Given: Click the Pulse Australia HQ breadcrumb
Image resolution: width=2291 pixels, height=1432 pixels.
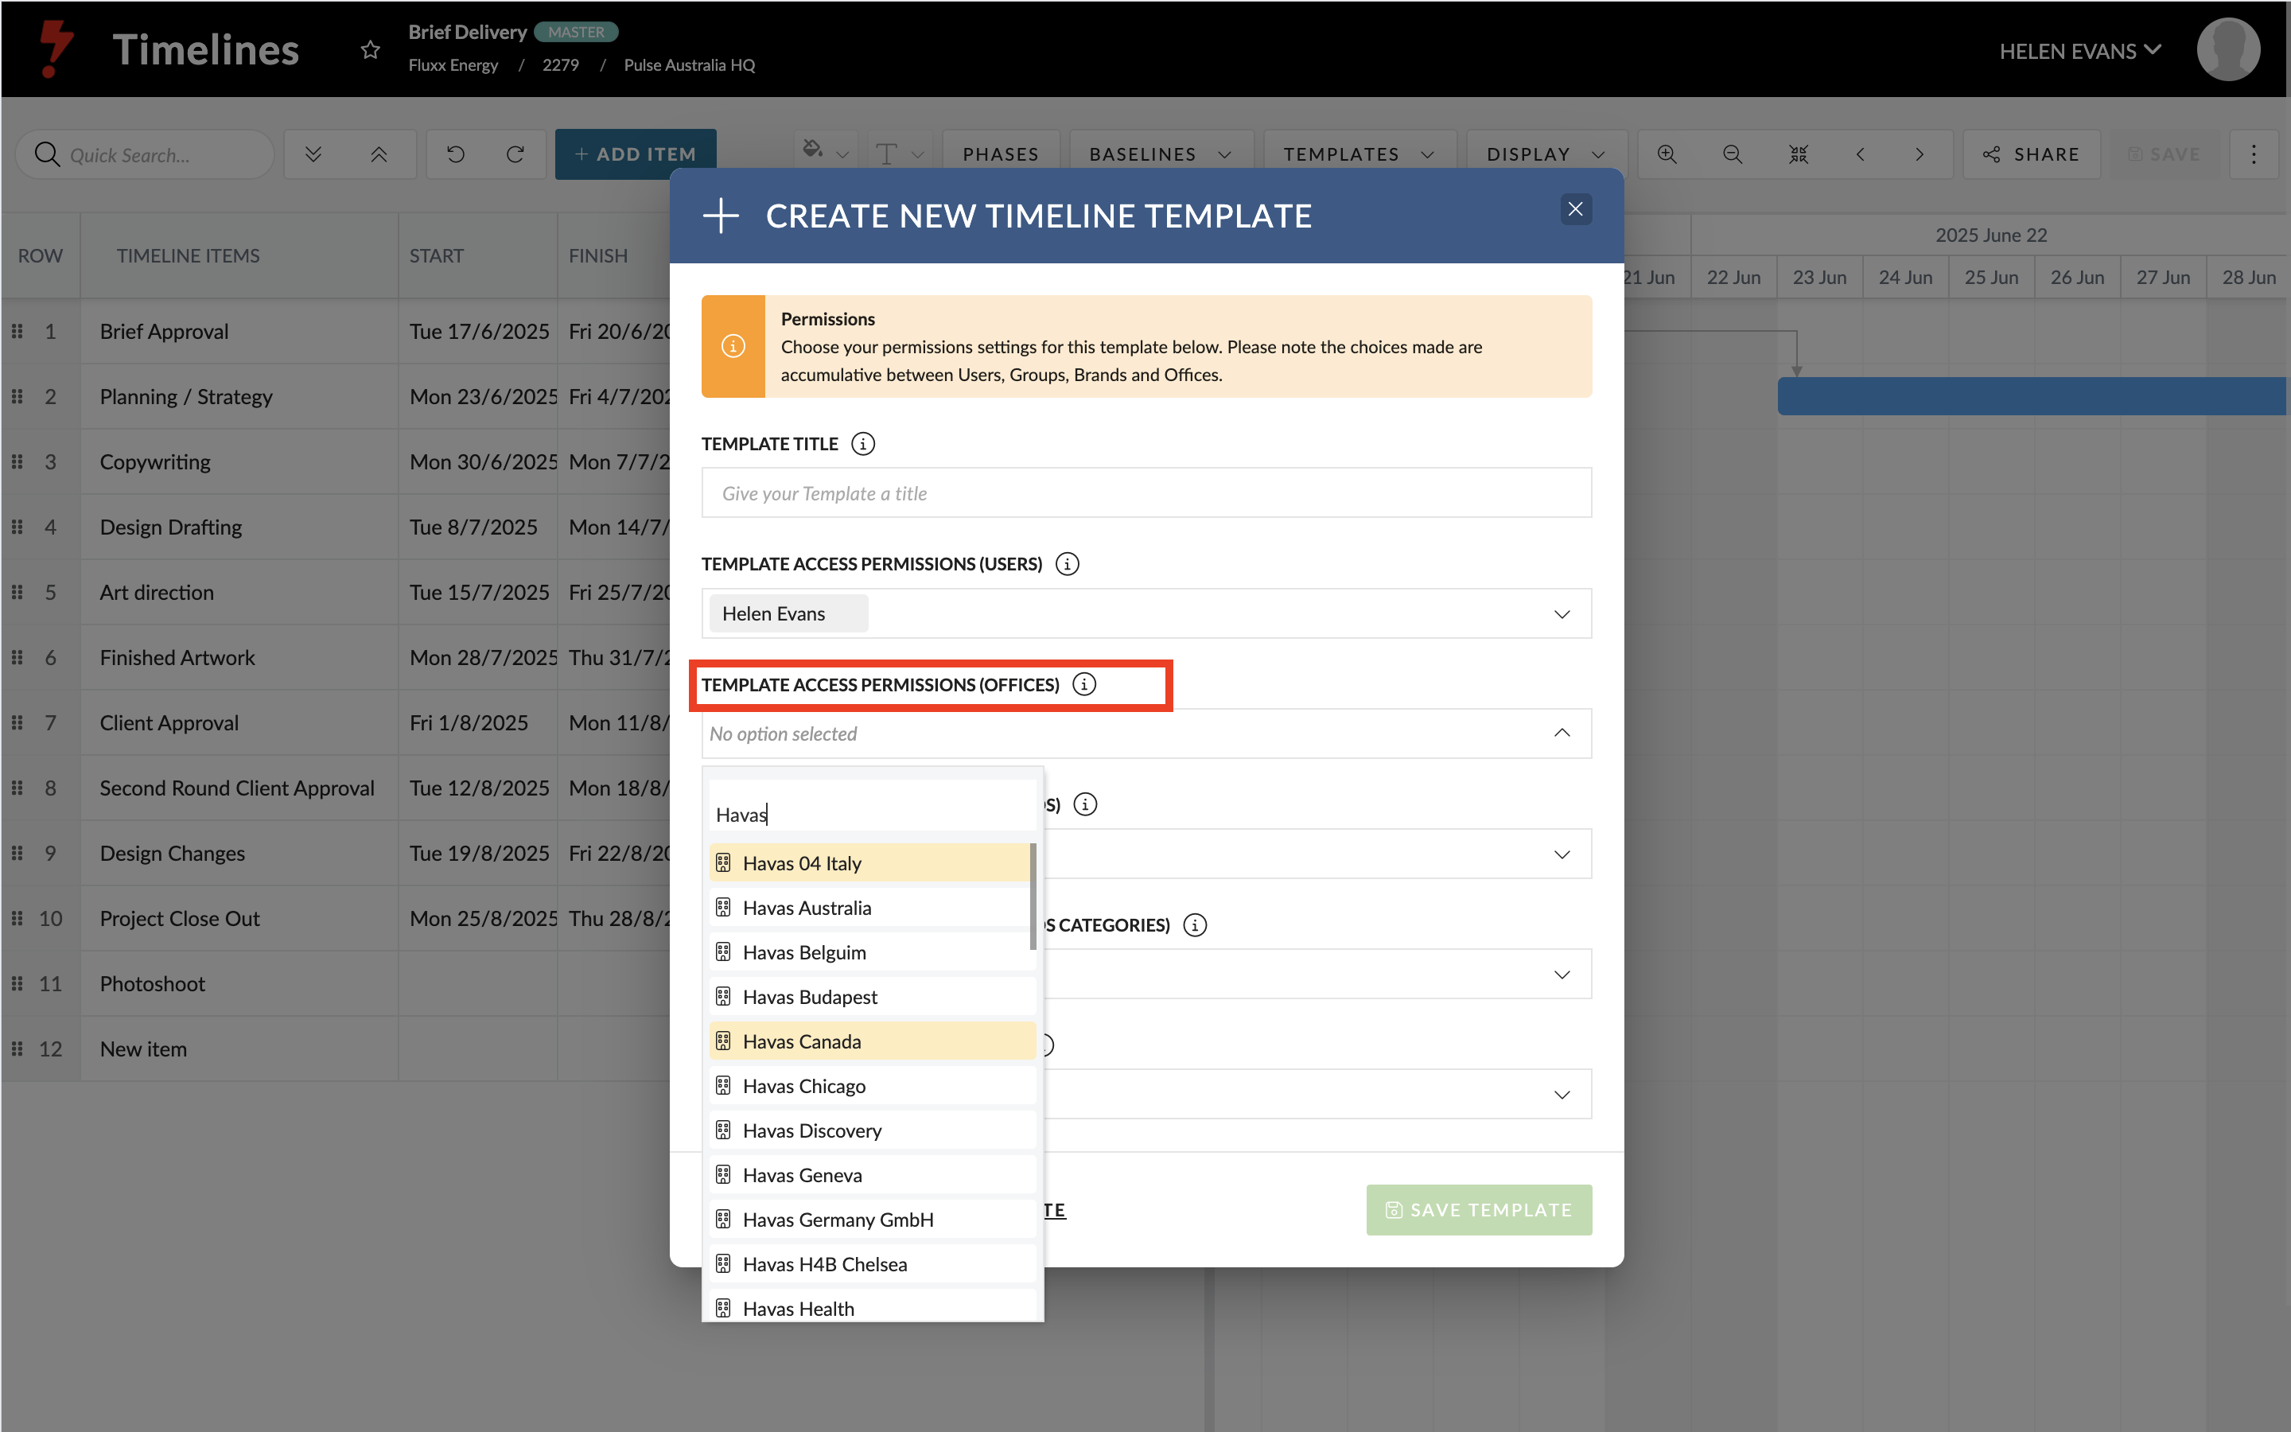Looking at the screenshot, I should pyautogui.click(x=689, y=64).
